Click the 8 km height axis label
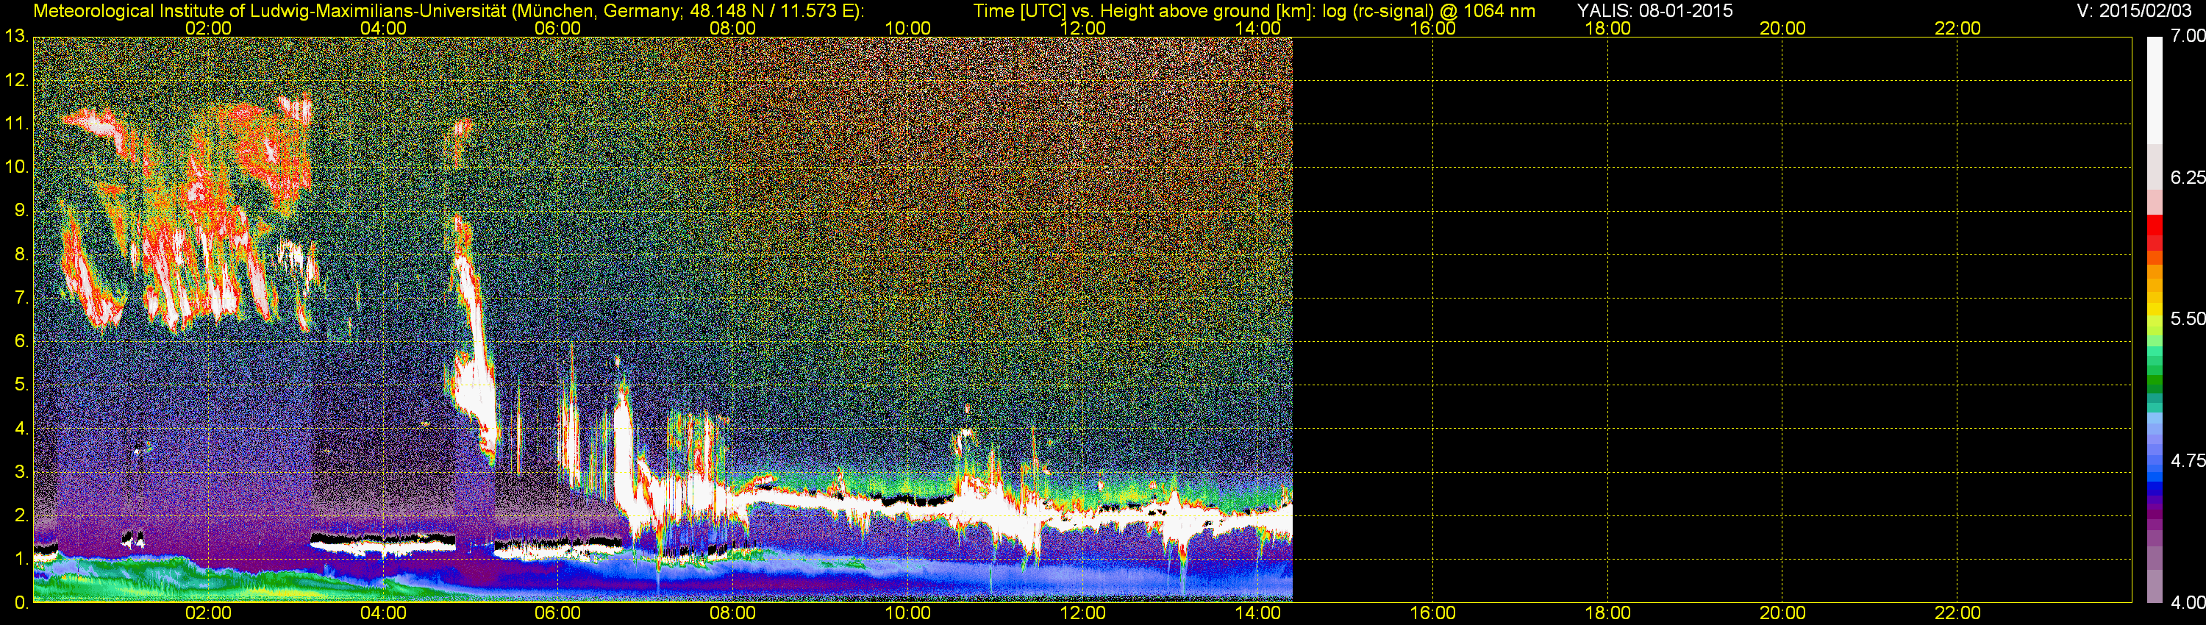Viewport: 2206px width, 625px height. coord(21,254)
